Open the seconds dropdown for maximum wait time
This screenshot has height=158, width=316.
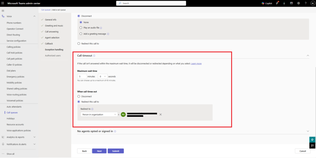pos(102,76)
